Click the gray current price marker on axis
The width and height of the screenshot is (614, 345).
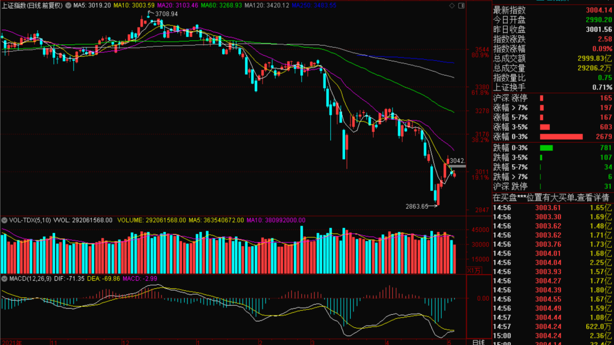pyautogui.click(x=457, y=165)
